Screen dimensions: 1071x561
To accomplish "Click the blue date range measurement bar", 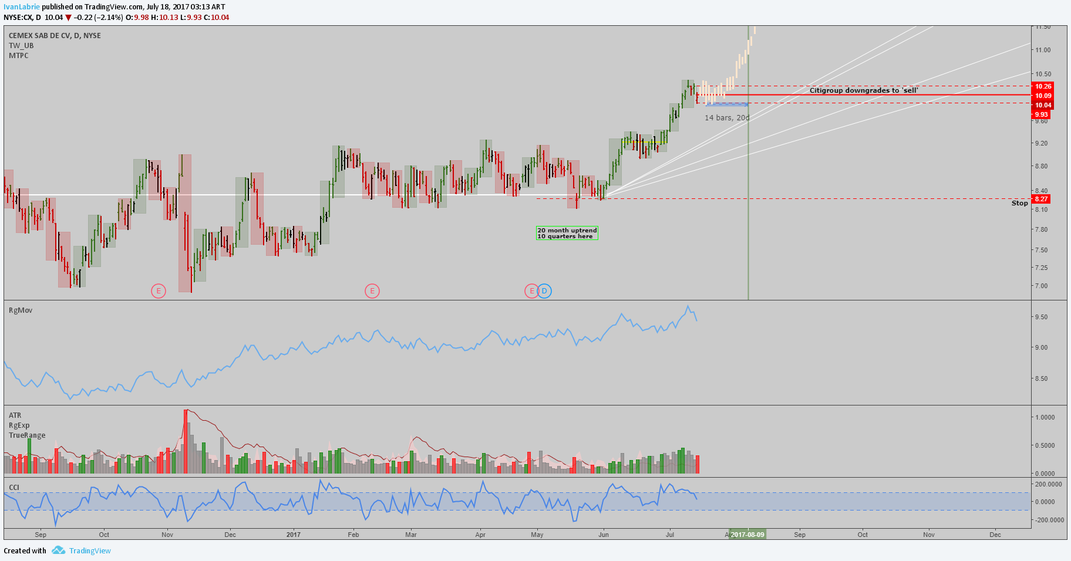I will click(x=727, y=104).
